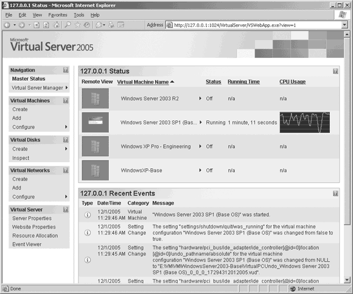Open help icon in Virtual Networks panel header
The width and height of the screenshot is (353, 294).
[66, 170]
